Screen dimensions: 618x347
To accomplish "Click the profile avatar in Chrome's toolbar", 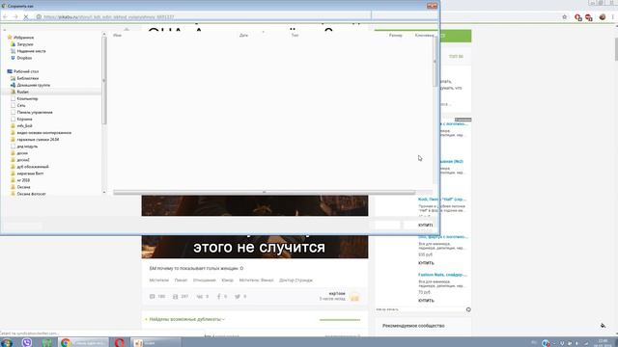I will pos(603,17).
